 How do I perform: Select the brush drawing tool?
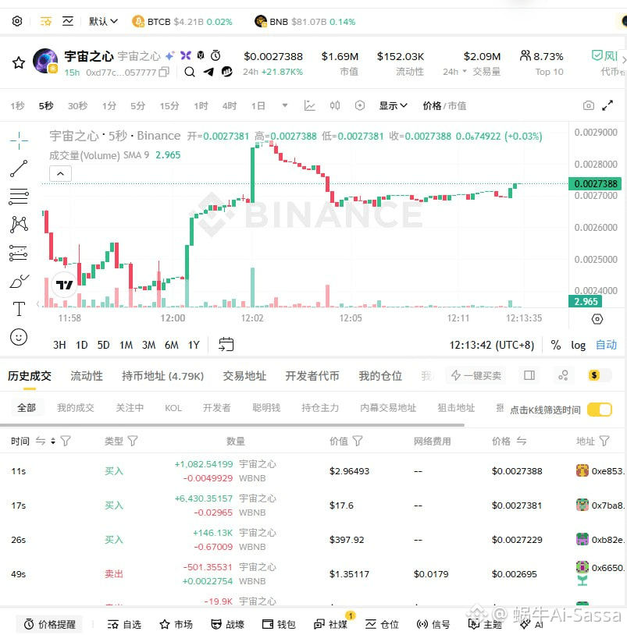[x=19, y=281]
